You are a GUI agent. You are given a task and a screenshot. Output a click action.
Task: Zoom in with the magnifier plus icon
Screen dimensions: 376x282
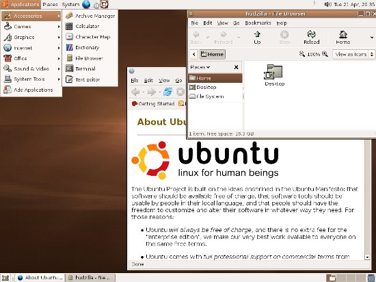click(x=325, y=54)
